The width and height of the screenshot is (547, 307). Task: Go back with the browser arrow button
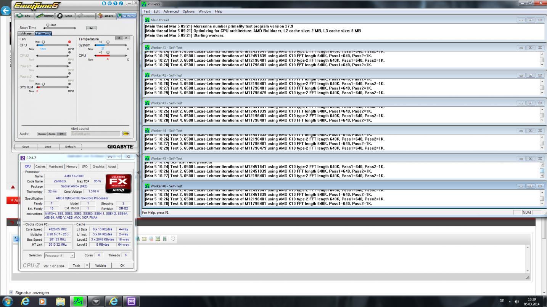(x=5, y=11)
